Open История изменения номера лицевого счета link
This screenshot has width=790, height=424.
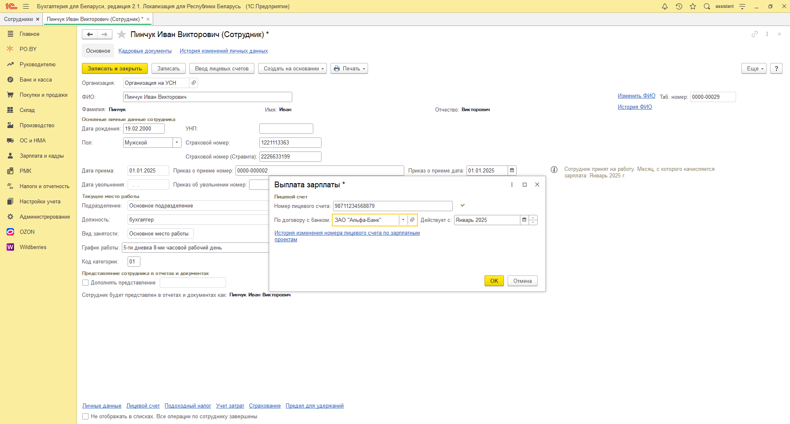347,236
